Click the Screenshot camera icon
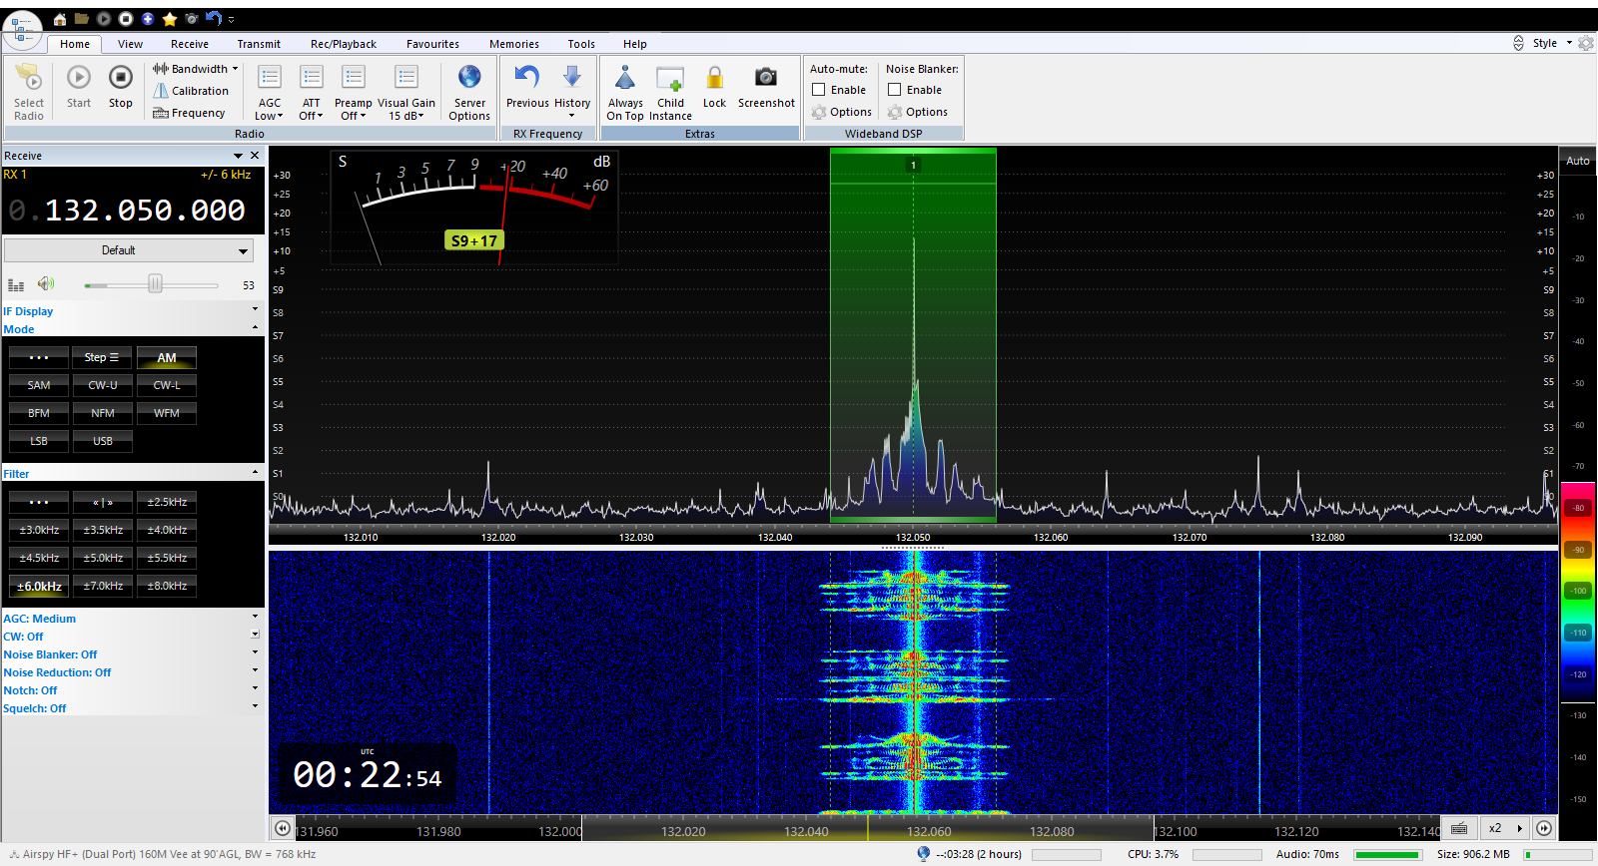 click(766, 78)
